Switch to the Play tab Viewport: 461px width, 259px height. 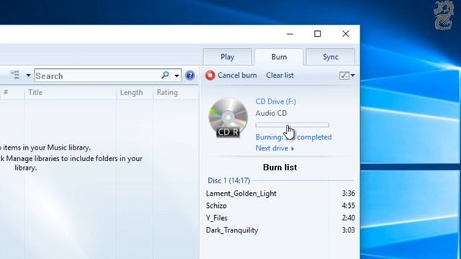pos(228,57)
